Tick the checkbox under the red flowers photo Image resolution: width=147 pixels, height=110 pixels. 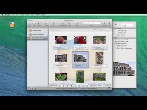74,47
